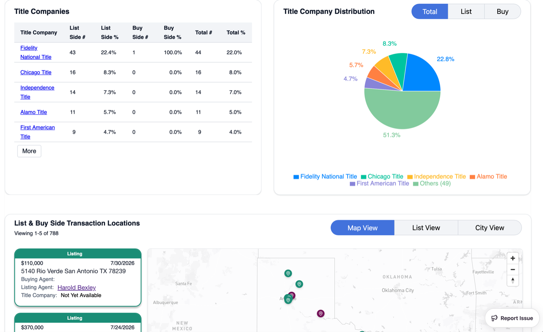Open the Fidelity National Title table link
543x332 pixels.
pyautogui.click(x=36, y=52)
